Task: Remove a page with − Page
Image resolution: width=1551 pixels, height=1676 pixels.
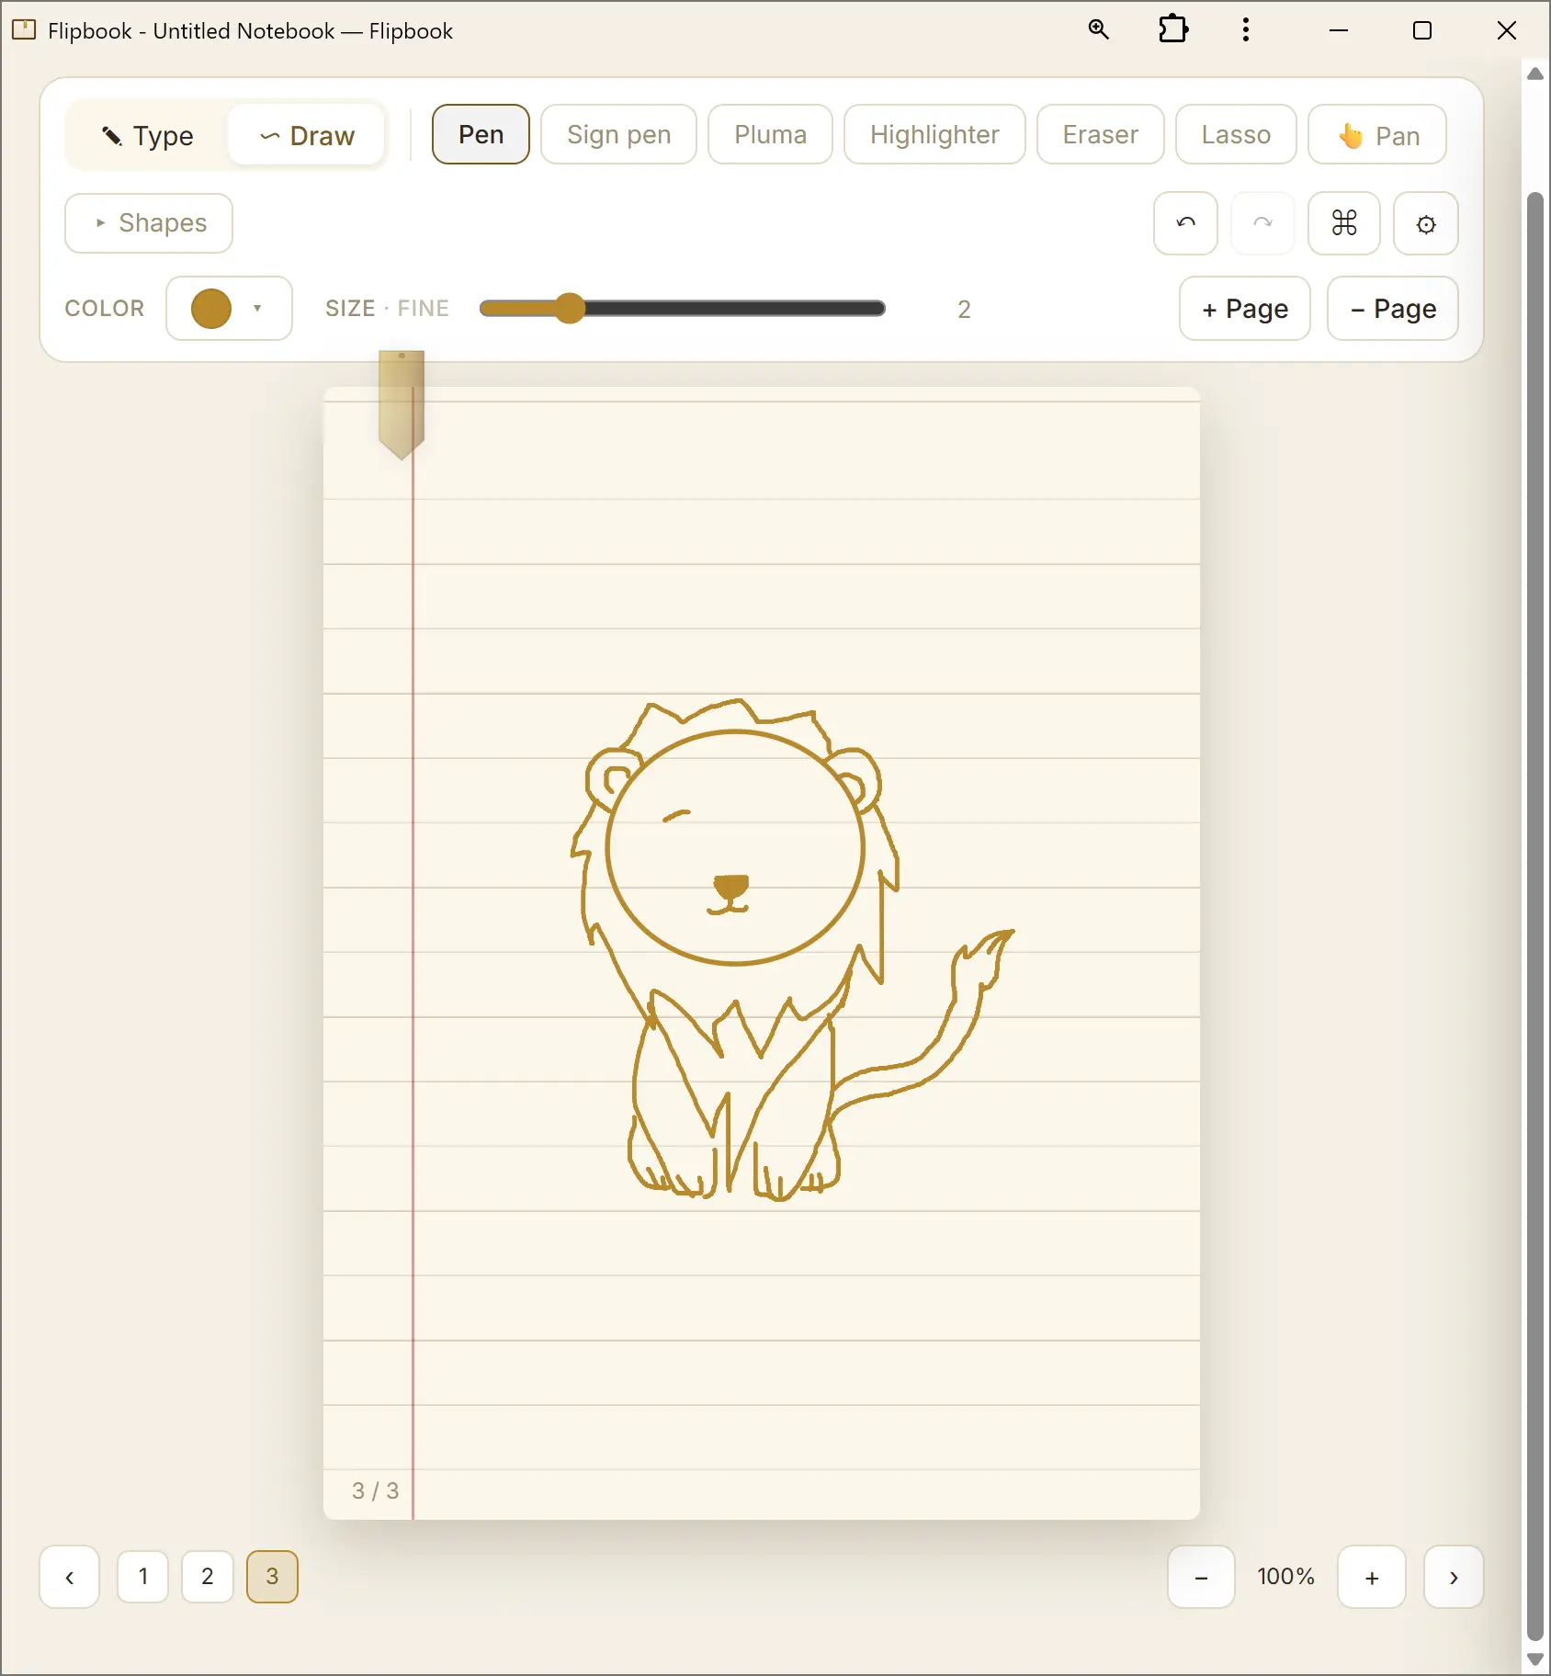Action: pos(1393,309)
